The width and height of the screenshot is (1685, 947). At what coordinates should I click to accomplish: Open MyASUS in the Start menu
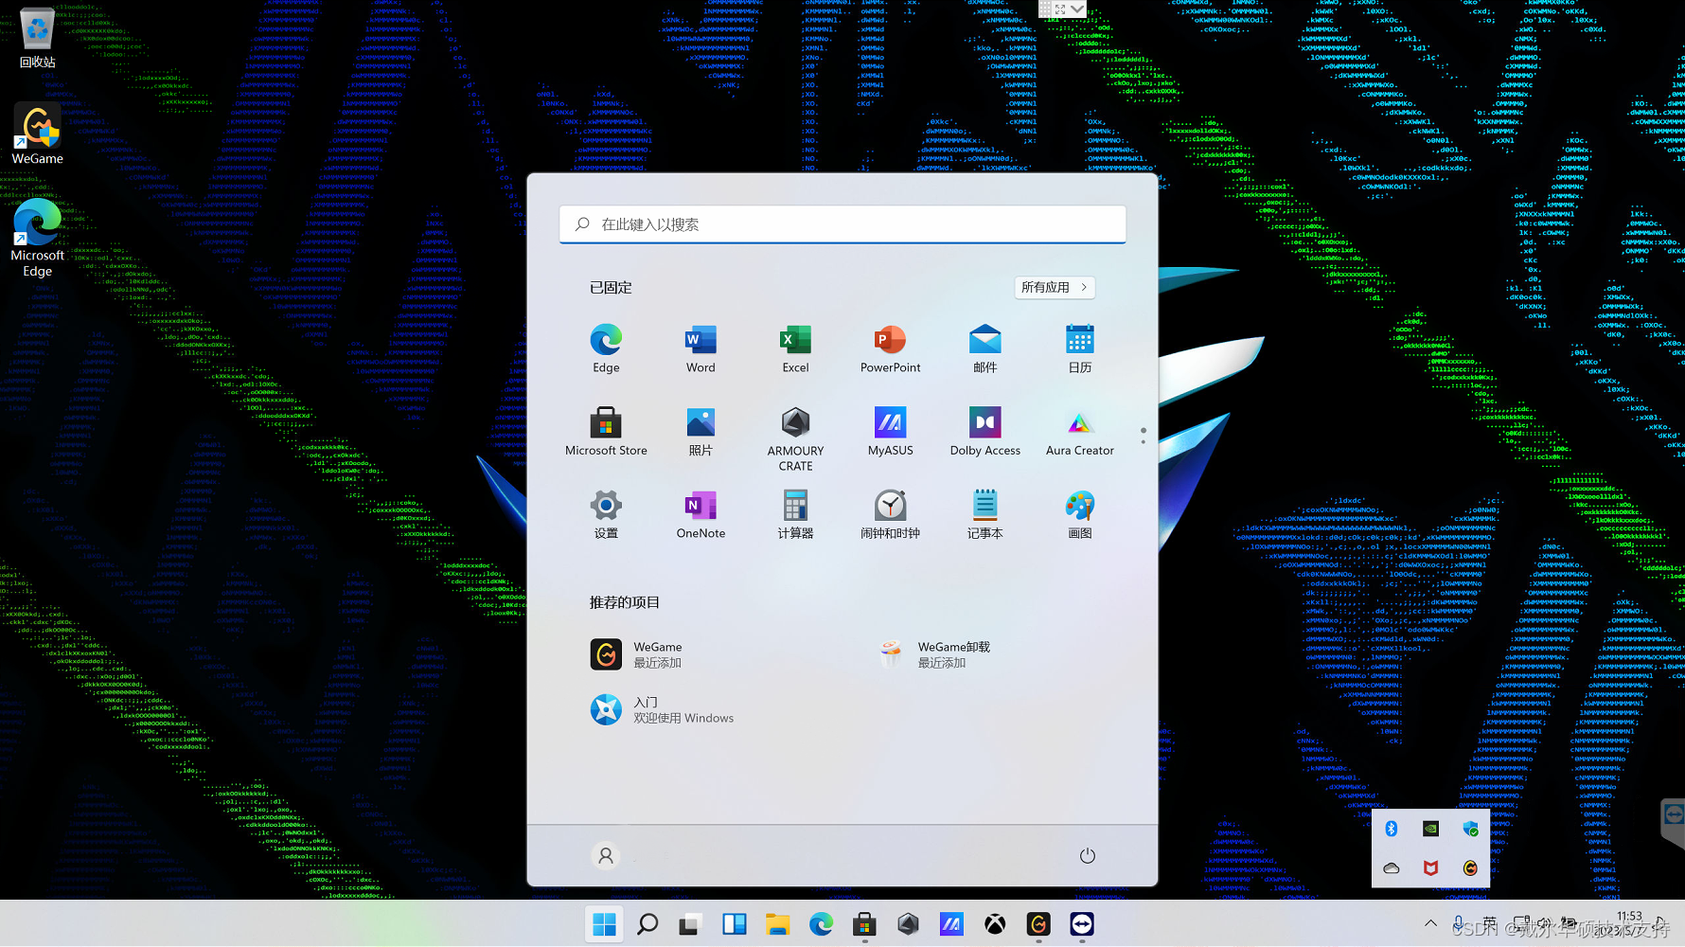[x=890, y=432]
